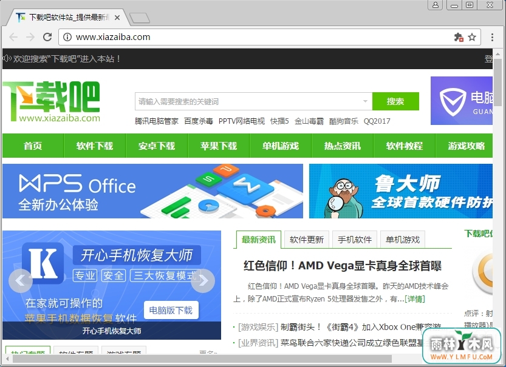Click the Chrome user profile icon
This screenshot has width=506, height=367.
[436, 5]
